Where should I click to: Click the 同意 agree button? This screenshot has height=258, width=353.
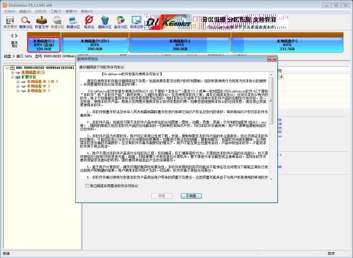pyautogui.click(x=162, y=196)
